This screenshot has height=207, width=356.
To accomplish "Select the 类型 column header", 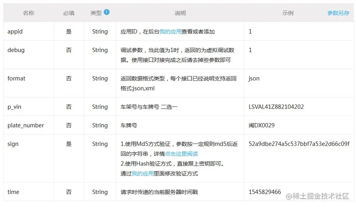I will (x=96, y=13).
